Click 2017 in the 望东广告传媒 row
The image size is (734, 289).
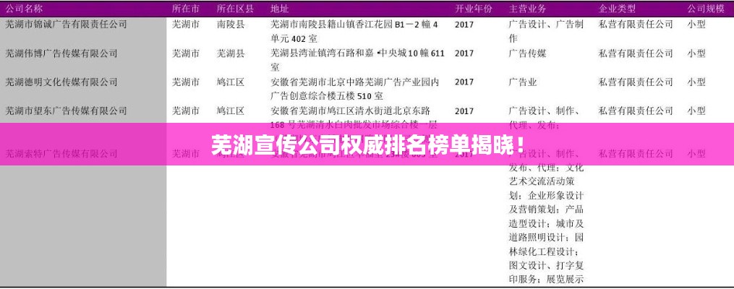click(464, 111)
